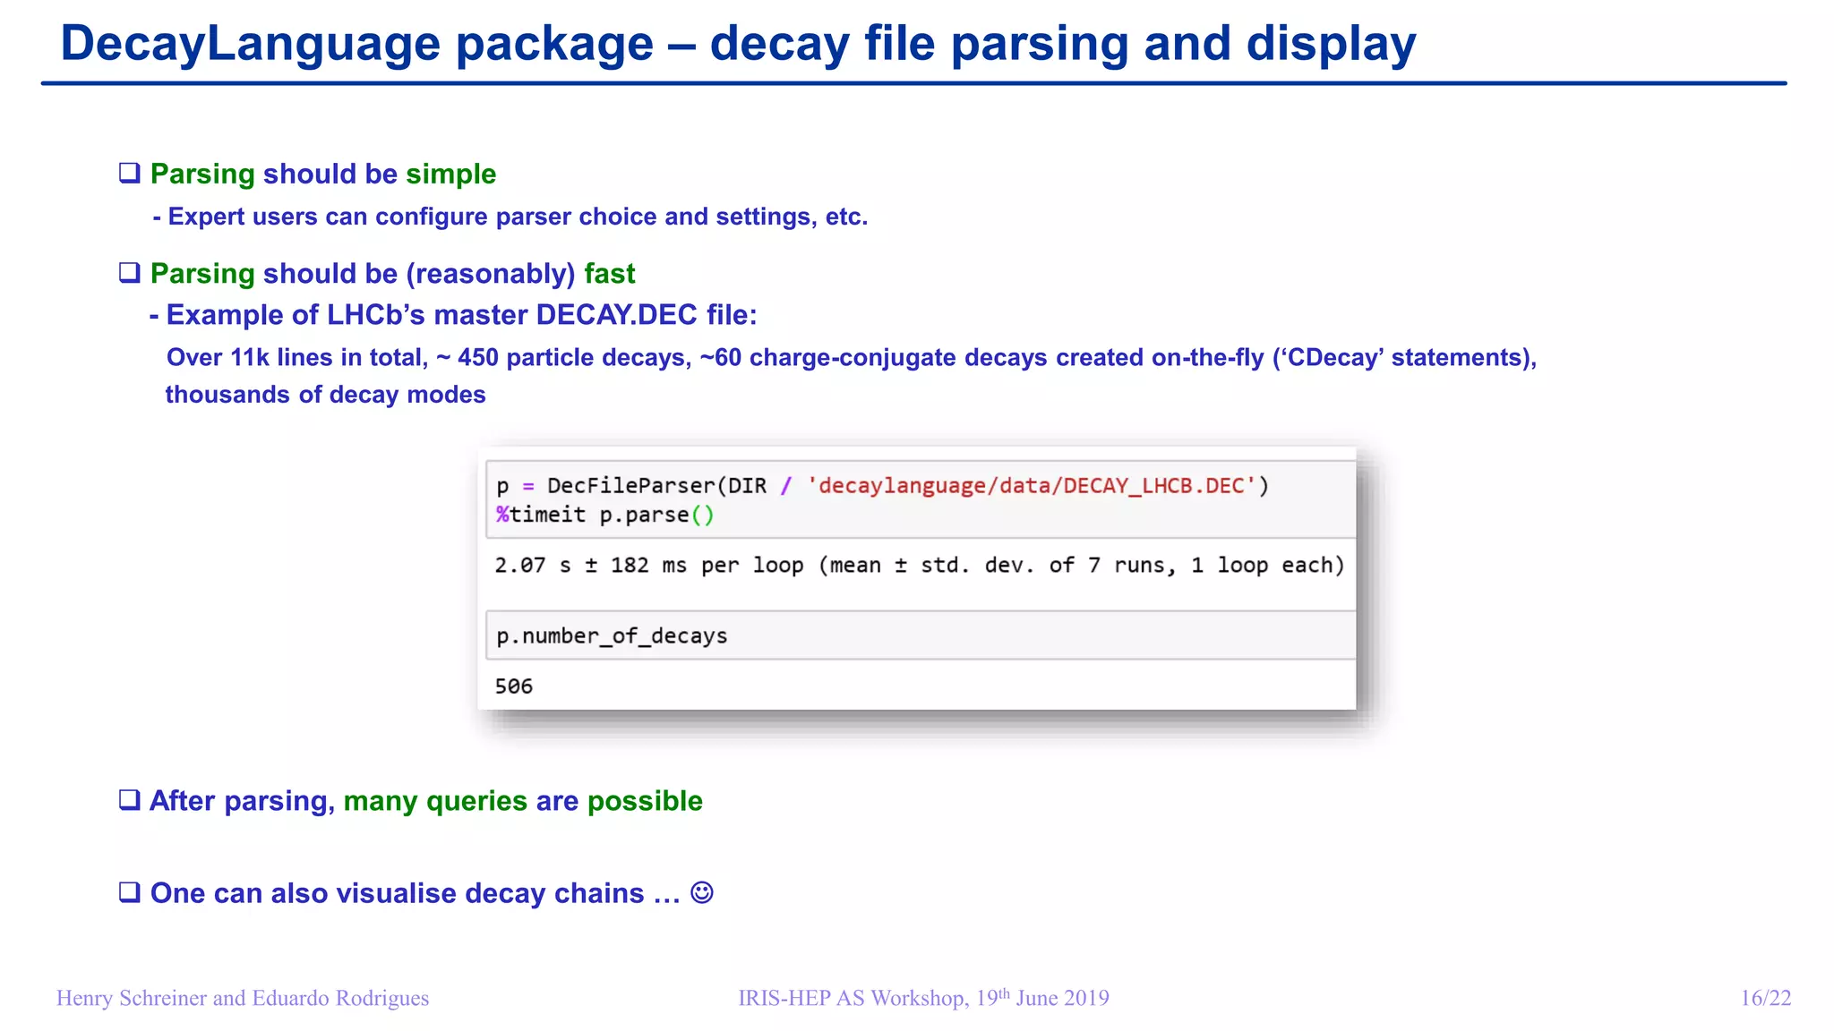Viewport: 1834px width, 1031px height.
Task: Click the bullet square beside 'After parsing'
Action: [130, 799]
